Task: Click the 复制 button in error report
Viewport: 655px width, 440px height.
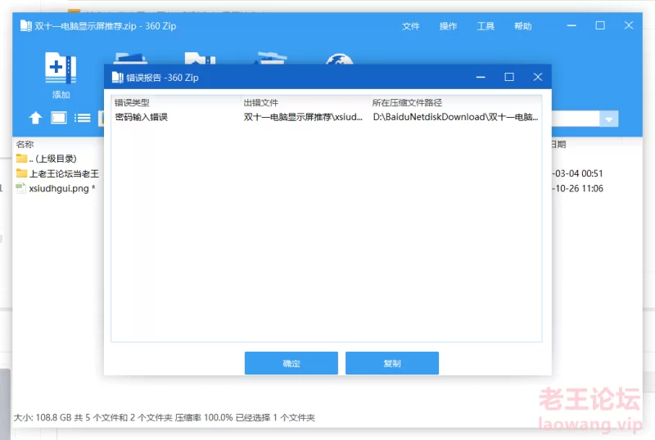Action: pyautogui.click(x=392, y=363)
